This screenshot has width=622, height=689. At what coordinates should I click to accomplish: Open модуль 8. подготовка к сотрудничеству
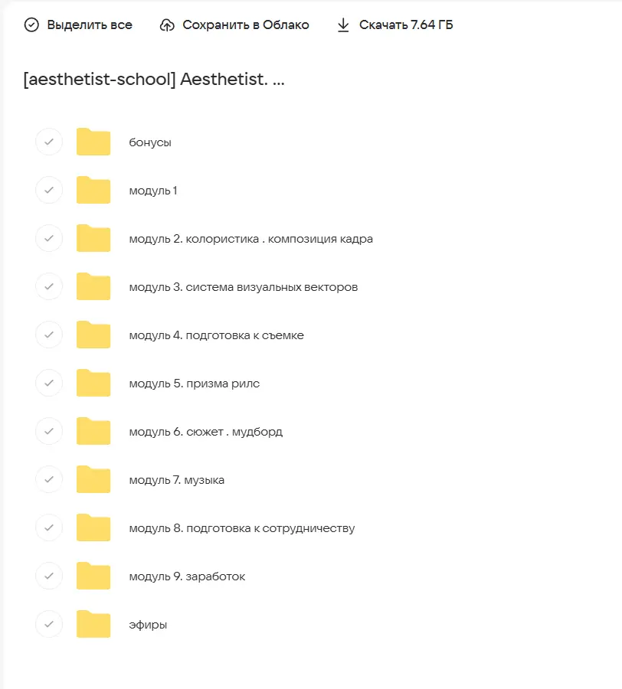coord(241,528)
